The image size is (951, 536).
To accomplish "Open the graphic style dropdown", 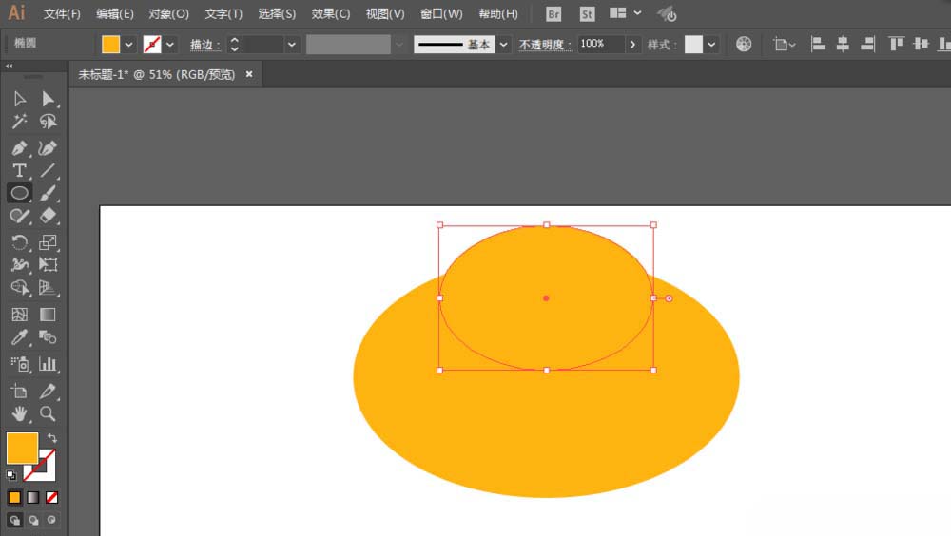I will [711, 45].
